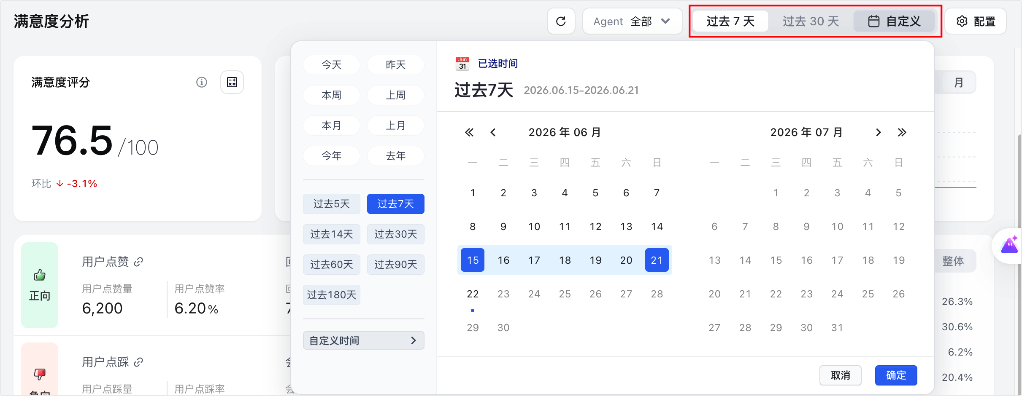This screenshot has width=1022, height=396.
Task: Select the 整体 tab
Action: coord(953,261)
